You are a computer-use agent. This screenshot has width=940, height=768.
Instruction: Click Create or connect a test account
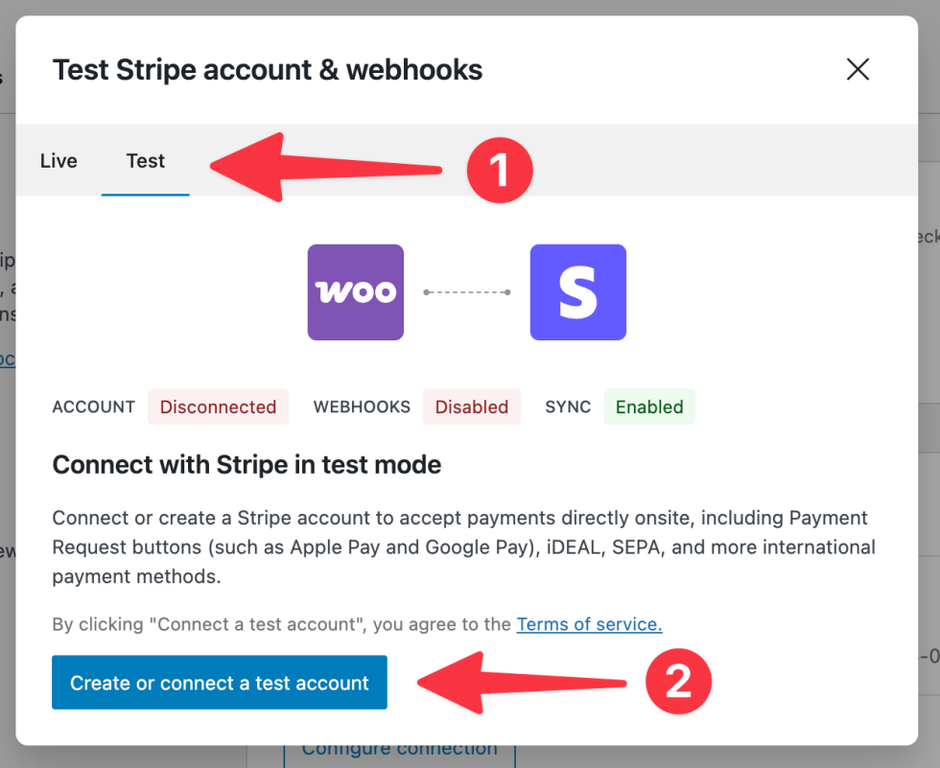click(220, 683)
